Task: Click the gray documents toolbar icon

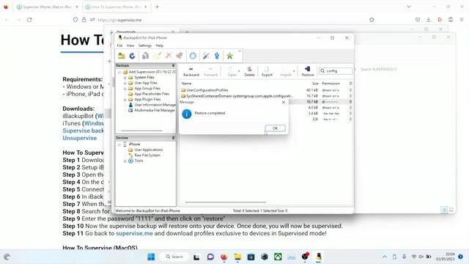Action: [x=145, y=56]
